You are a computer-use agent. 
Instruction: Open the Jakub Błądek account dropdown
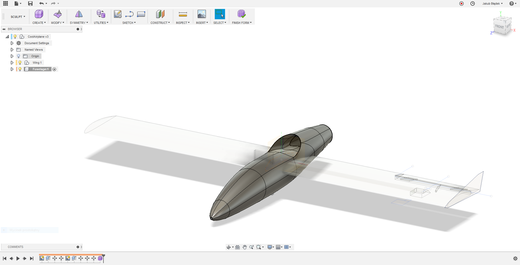click(x=492, y=4)
